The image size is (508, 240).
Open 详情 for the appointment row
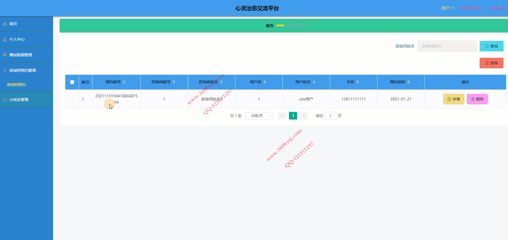(454, 99)
